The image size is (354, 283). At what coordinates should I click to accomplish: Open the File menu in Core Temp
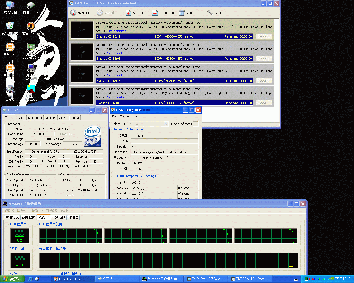point(114,116)
